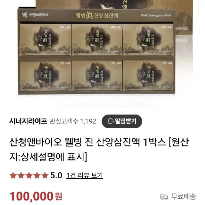Image resolution: width=205 pixels, height=205 pixels.
Task: Tap the bottom-left ginseng box in image
Action: pyautogui.click(x=45, y=75)
